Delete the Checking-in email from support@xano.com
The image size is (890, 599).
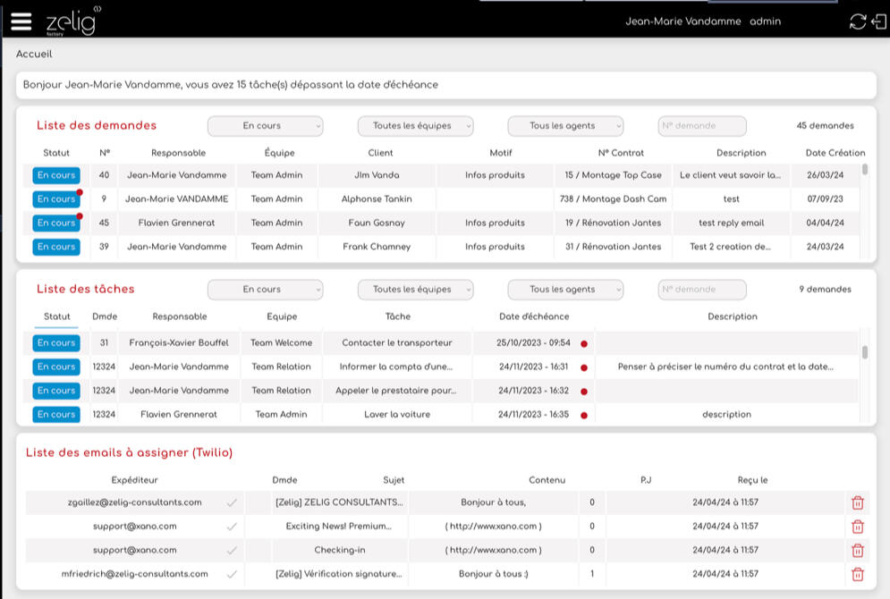click(857, 550)
